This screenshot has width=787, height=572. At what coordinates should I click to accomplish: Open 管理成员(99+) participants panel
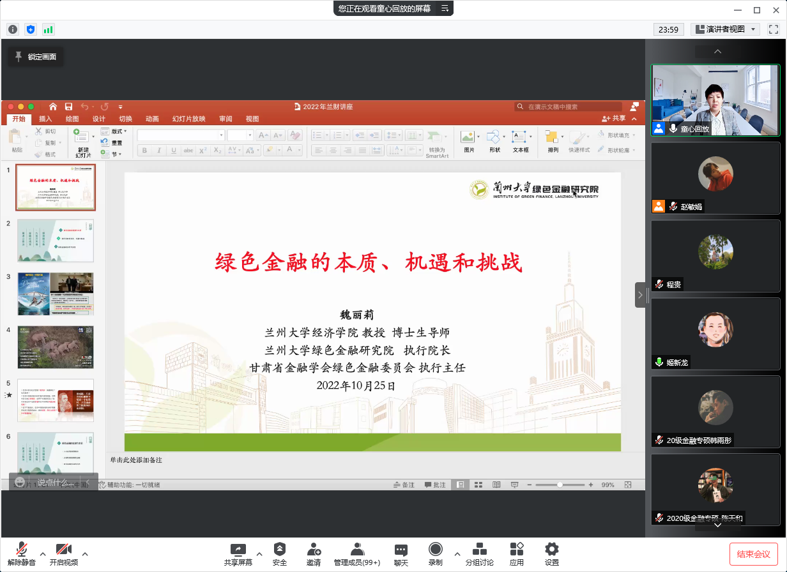pos(357,553)
